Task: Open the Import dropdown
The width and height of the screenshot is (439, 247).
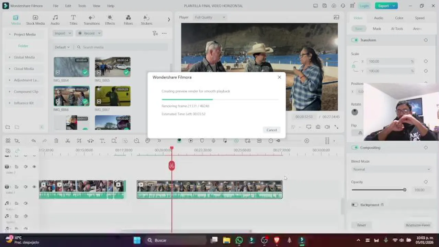Action: point(63,33)
